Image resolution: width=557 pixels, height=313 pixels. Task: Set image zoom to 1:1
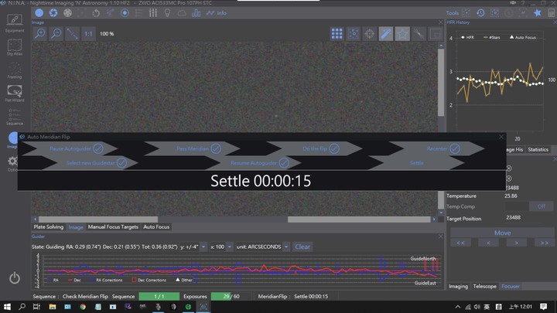[x=88, y=34]
